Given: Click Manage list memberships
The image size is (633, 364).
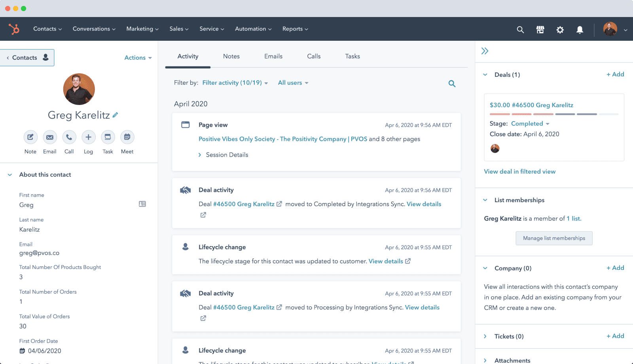Looking at the screenshot, I should click(x=553, y=238).
